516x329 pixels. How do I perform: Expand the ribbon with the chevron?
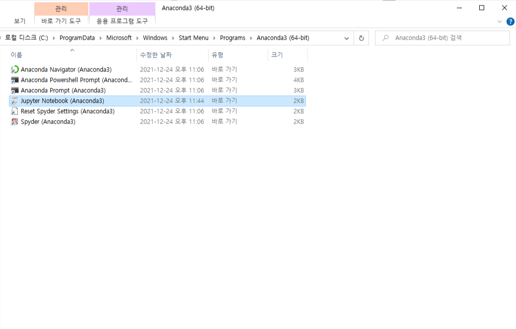coord(499,22)
